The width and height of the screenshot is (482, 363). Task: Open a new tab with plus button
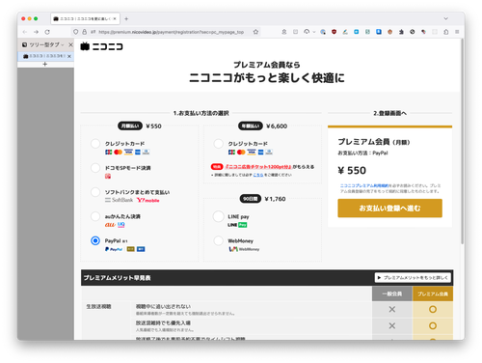coord(126,18)
